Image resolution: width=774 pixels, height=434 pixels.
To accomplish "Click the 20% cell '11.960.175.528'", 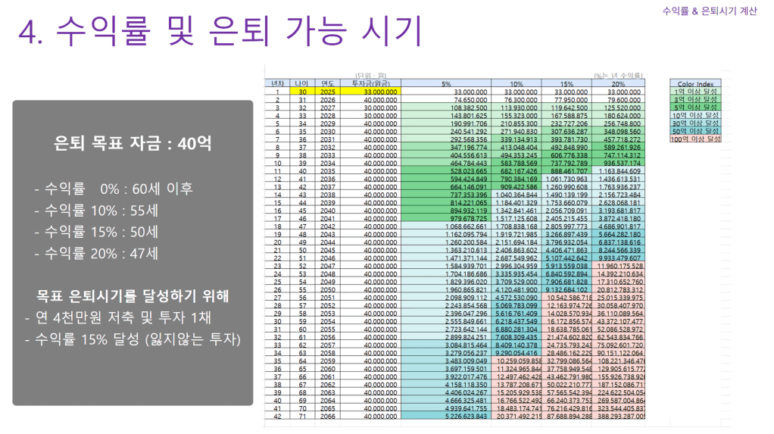I will 619,266.
